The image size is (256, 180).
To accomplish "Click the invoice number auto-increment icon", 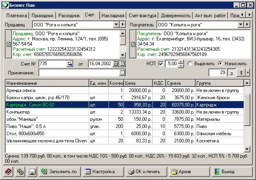I will pos(70,64).
